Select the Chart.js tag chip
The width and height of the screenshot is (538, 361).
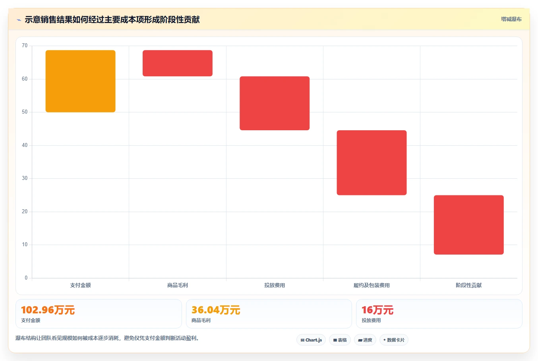click(x=311, y=340)
